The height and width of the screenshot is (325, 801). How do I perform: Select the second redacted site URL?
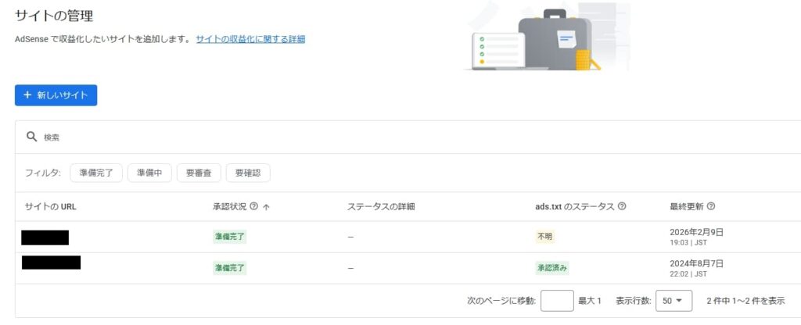tap(51, 262)
